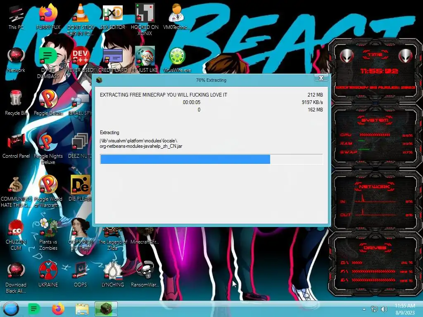Click the C:\ drive usage bar
Screen dimensions: 423x317
pos(357,263)
